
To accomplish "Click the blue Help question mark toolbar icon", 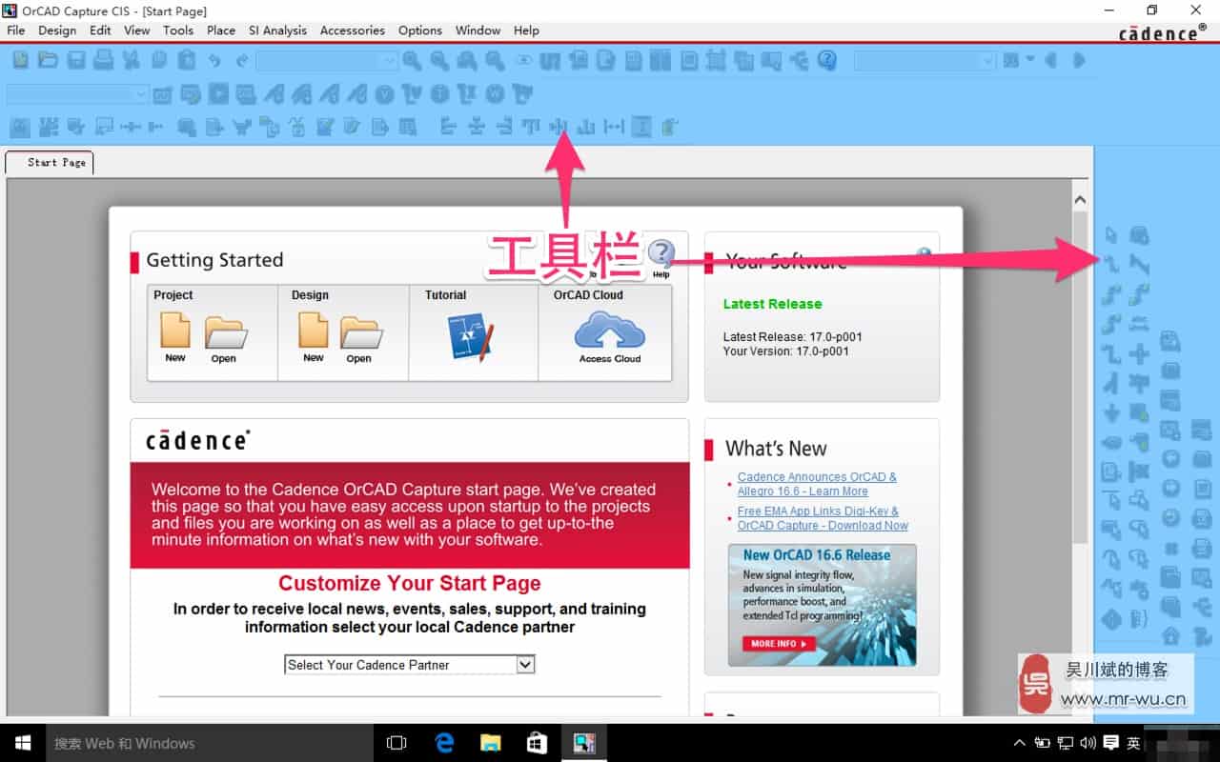I will (826, 60).
